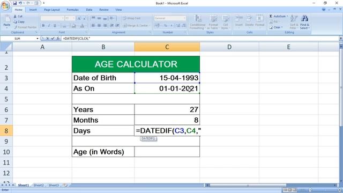Click inside the formula bar text
This screenshot has width=343, height=193.
76,38
